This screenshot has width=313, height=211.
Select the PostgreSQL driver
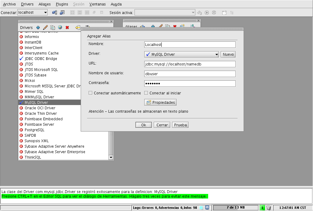click(x=50, y=130)
